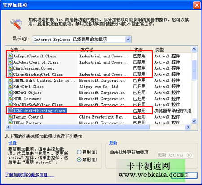
Task: Click the Iesign Control add-on icon
Action: [10, 117]
